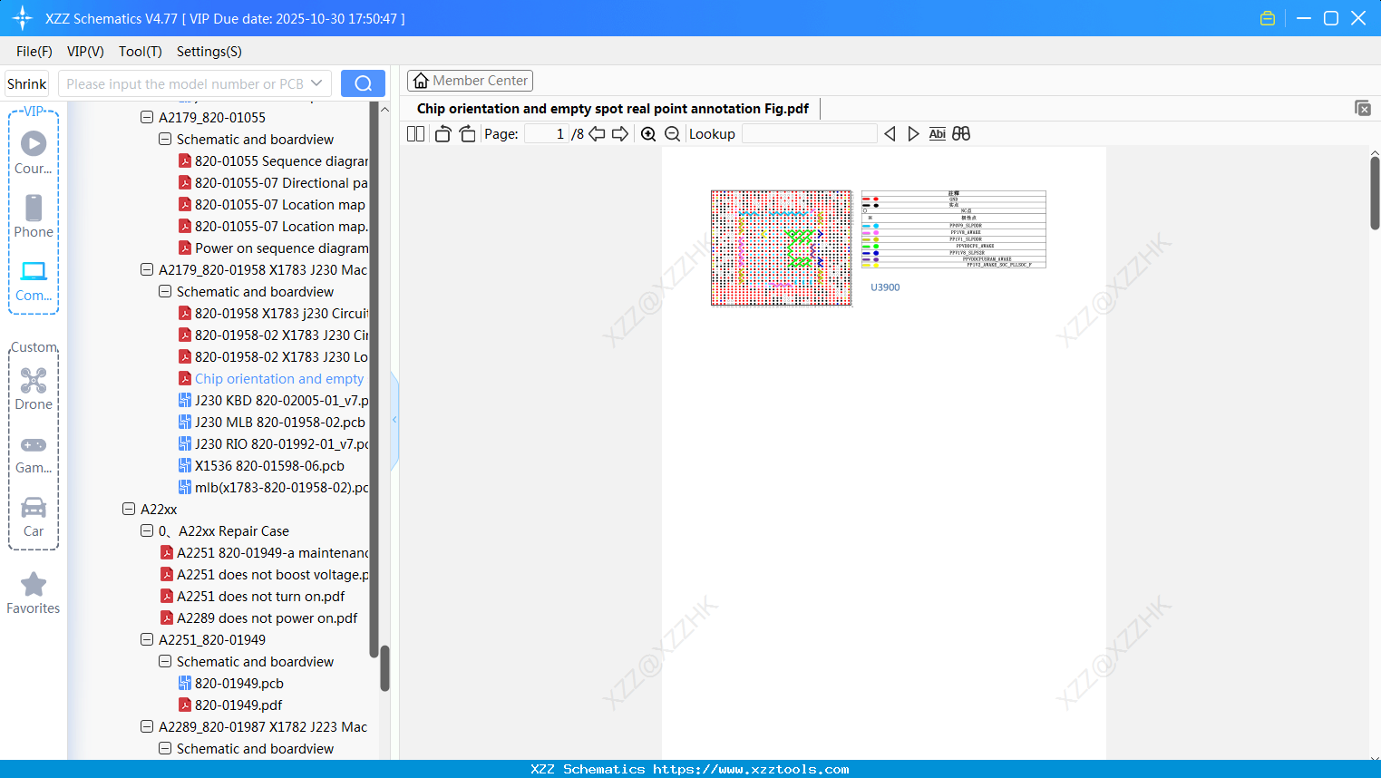Screen dimensions: 1381x778
Task: Open 820-01055-07 Directional PDF
Action: [x=273, y=182]
